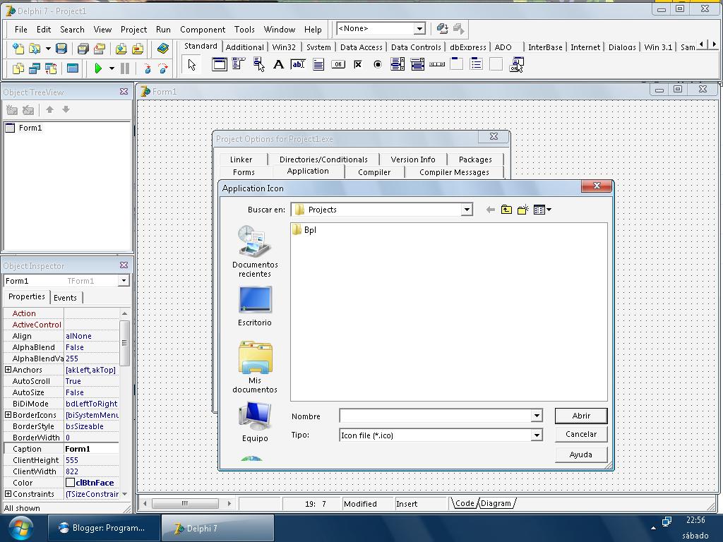Click the Save toolbar icon
This screenshot has height=542, width=723.
[x=61, y=49]
